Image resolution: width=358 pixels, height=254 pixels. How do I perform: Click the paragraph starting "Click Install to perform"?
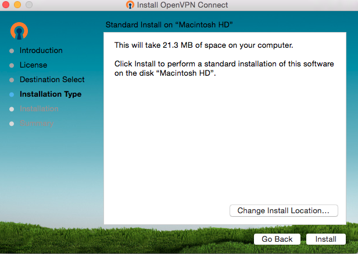point(224,68)
